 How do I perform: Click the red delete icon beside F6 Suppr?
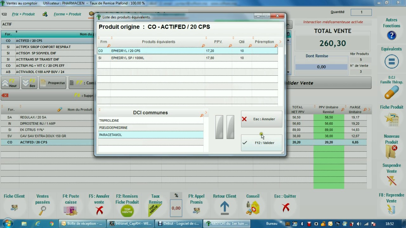tap(5, 95)
